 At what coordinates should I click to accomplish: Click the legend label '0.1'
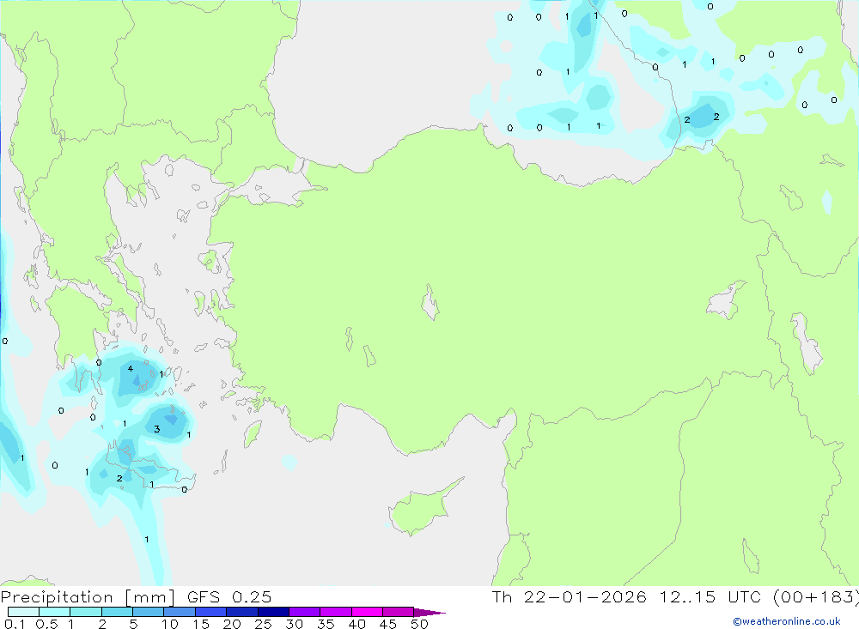click(x=15, y=624)
